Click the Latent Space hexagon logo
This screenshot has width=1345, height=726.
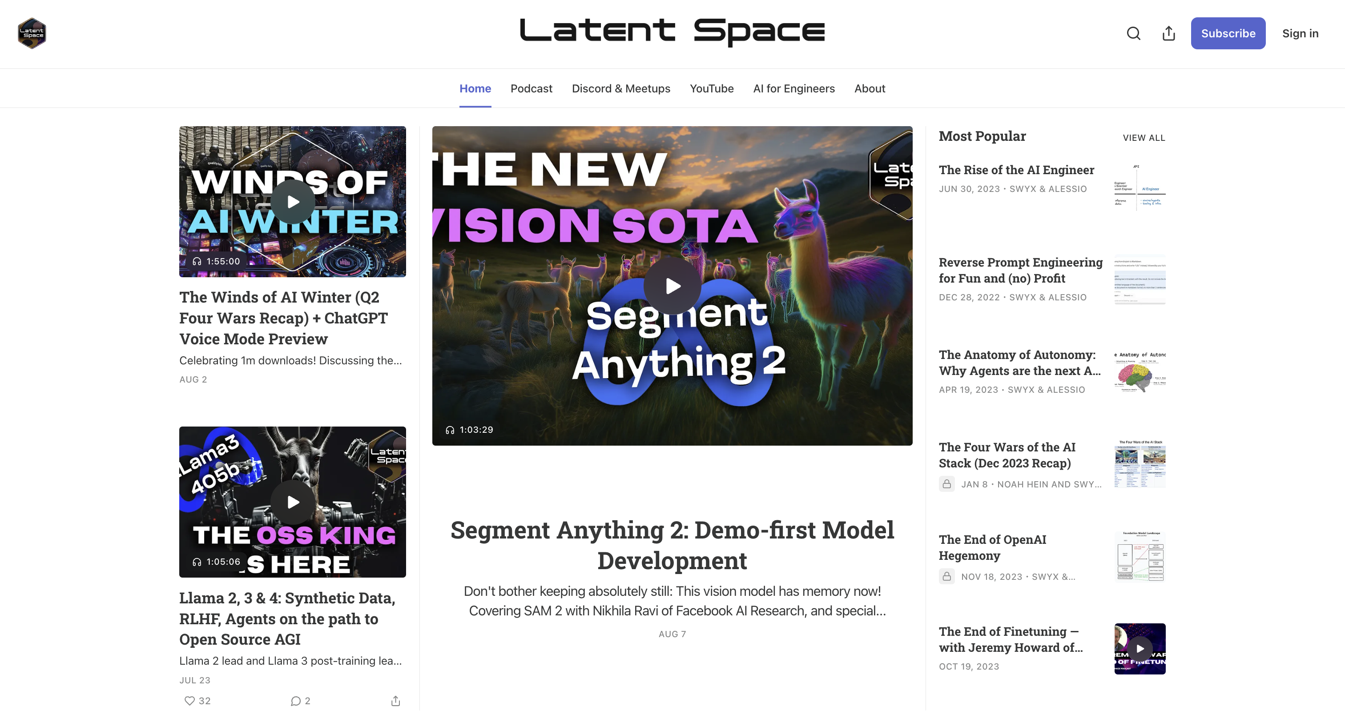point(32,33)
